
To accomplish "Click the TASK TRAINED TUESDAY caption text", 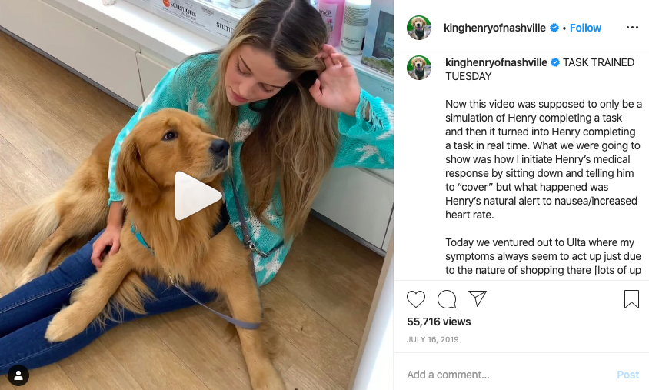I will (540, 69).
